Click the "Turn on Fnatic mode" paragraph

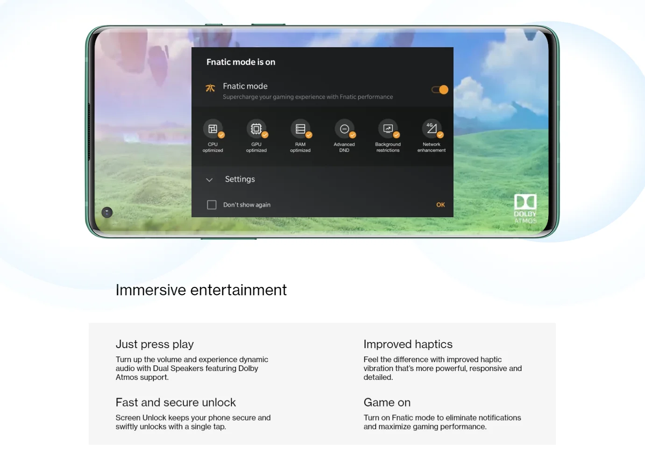pyautogui.click(x=442, y=422)
